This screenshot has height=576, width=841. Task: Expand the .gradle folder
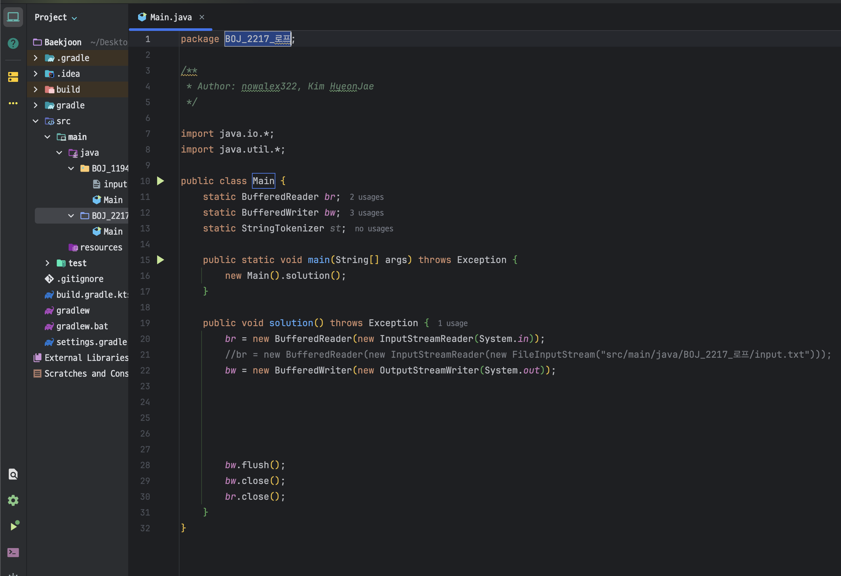[36, 58]
